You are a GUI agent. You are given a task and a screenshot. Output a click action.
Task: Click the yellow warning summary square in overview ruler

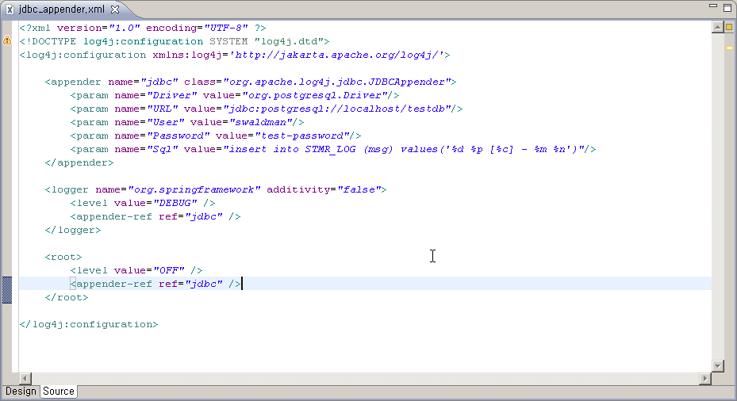point(728,27)
